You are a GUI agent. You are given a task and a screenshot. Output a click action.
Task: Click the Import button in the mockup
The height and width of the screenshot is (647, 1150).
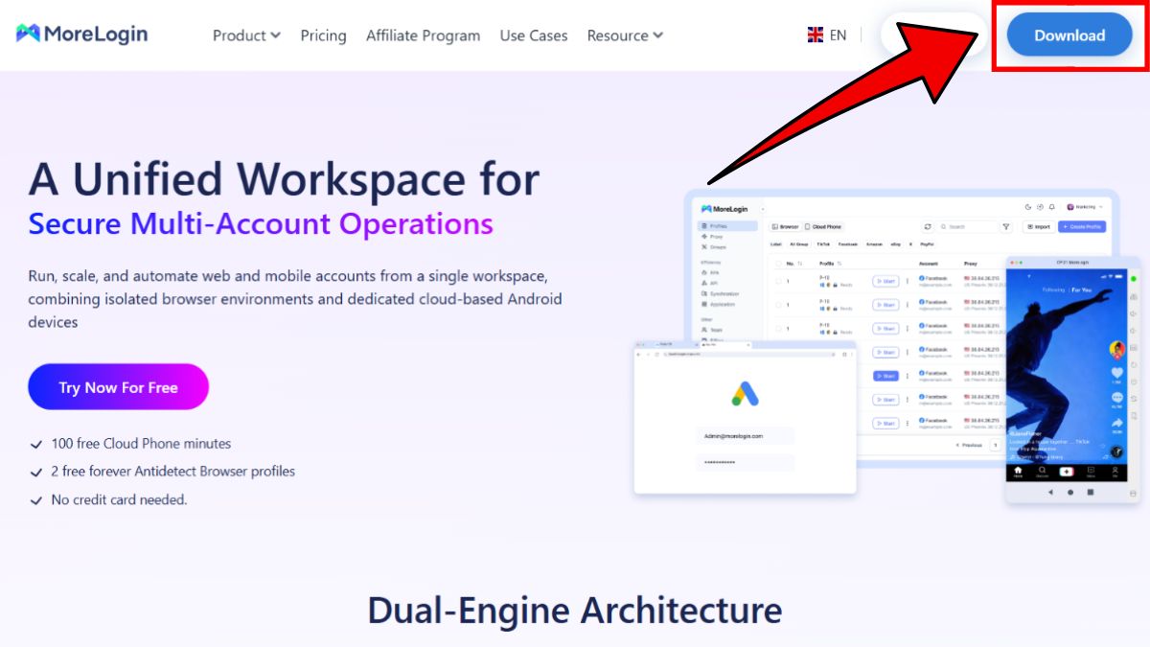pos(1038,226)
